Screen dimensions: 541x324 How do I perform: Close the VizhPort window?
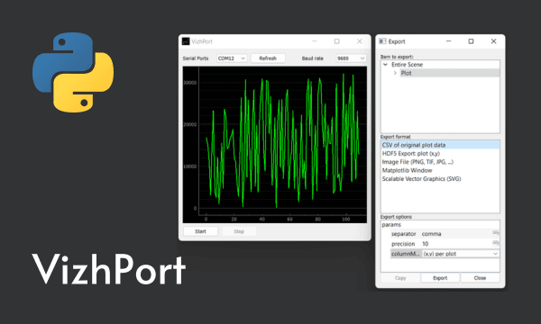(360, 41)
